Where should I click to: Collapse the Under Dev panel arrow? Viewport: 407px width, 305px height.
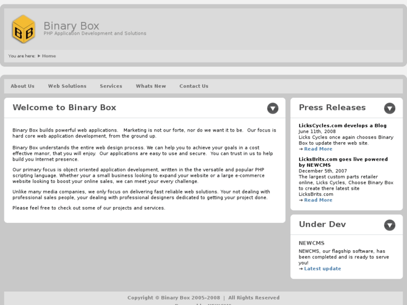click(x=390, y=225)
